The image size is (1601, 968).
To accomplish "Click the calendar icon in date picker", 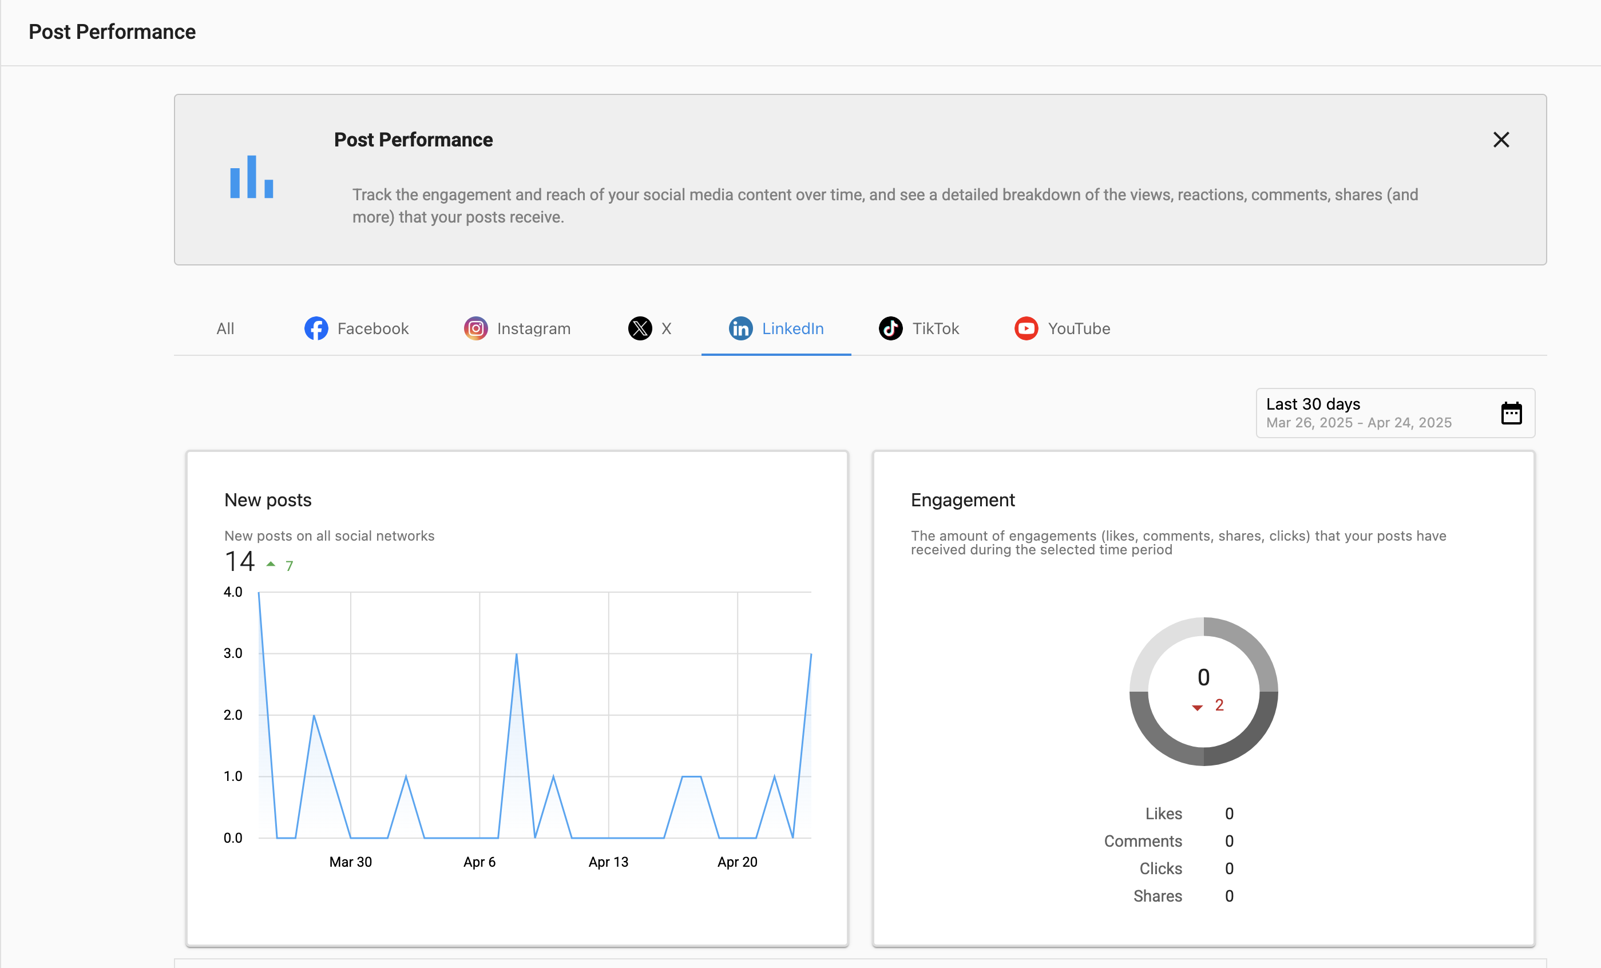I will 1511,413.
